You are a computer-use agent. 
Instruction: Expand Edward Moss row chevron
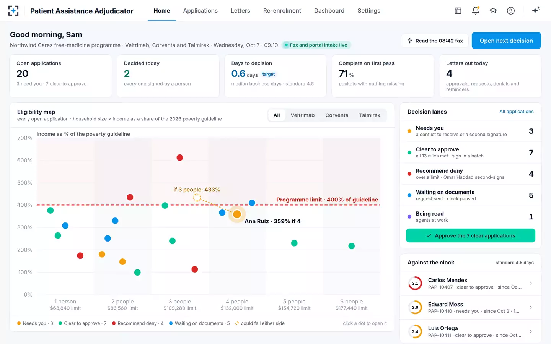click(531, 307)
